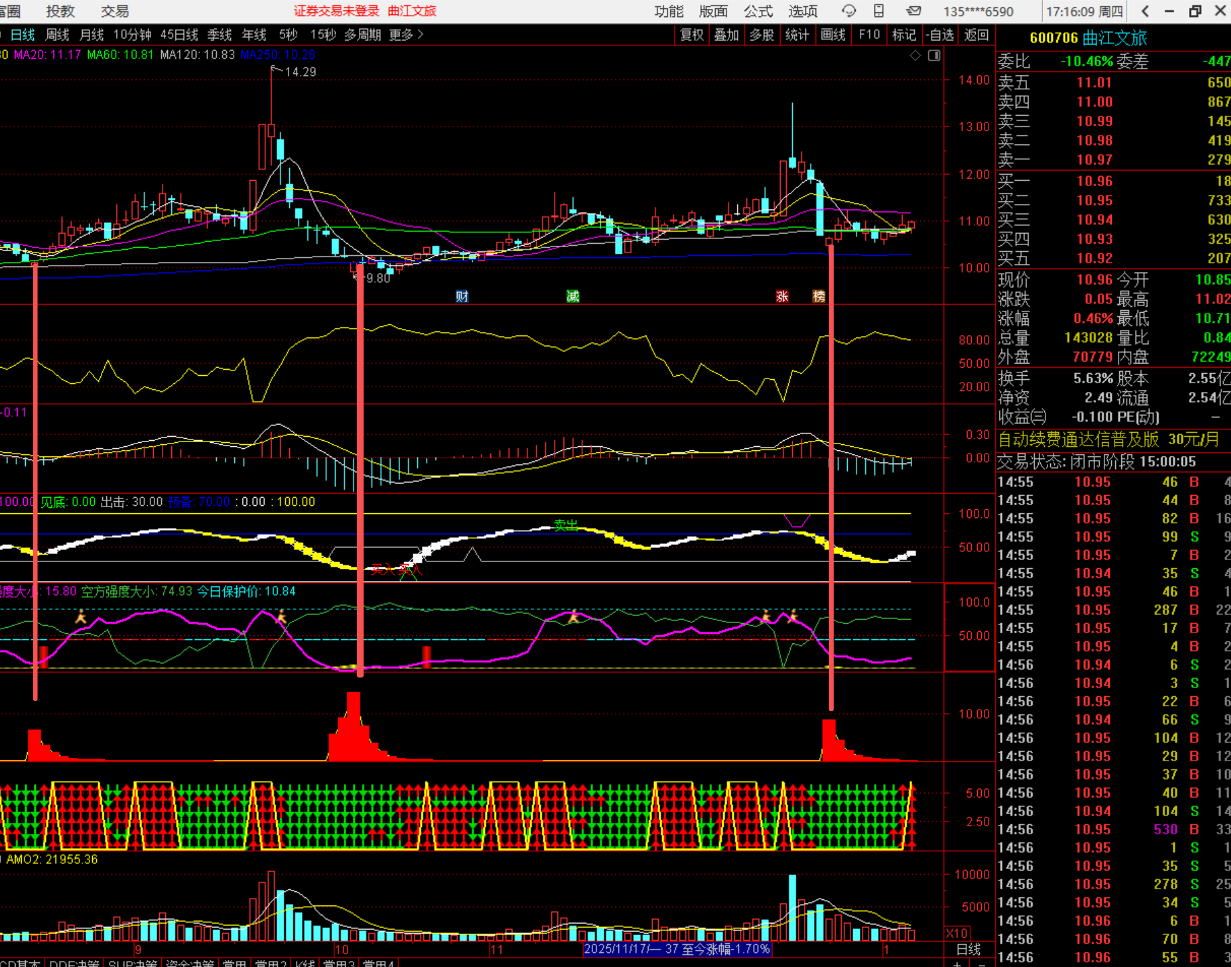This screenshot has height=967, width=1231.
Task: Click the MA120: 10.83 legend label
Action: pos(198,55)
